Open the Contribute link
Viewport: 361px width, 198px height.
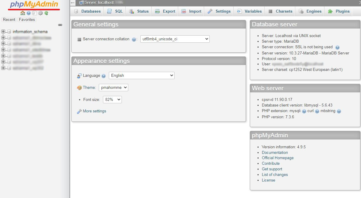271,164
